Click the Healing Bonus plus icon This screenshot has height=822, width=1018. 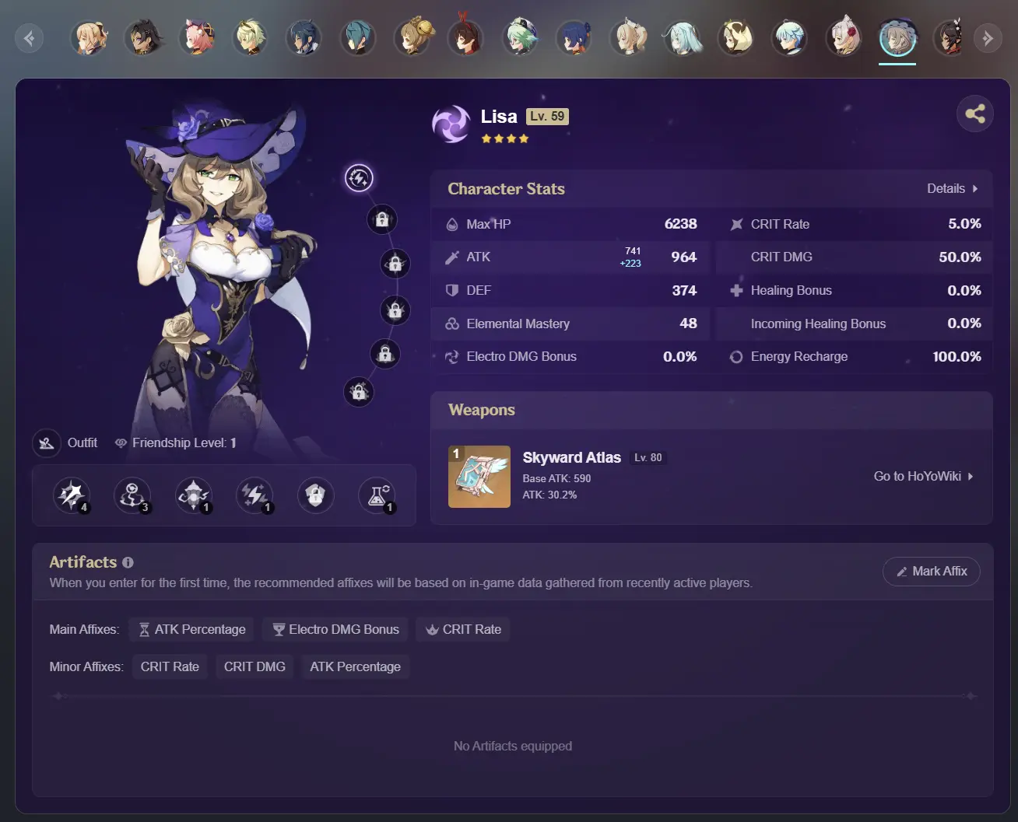(x=736, y=290)
